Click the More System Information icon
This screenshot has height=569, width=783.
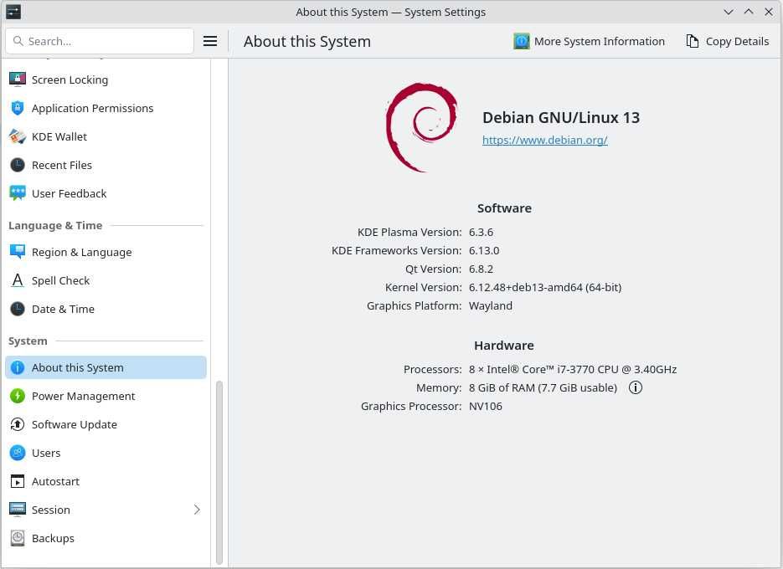[522, 41]
